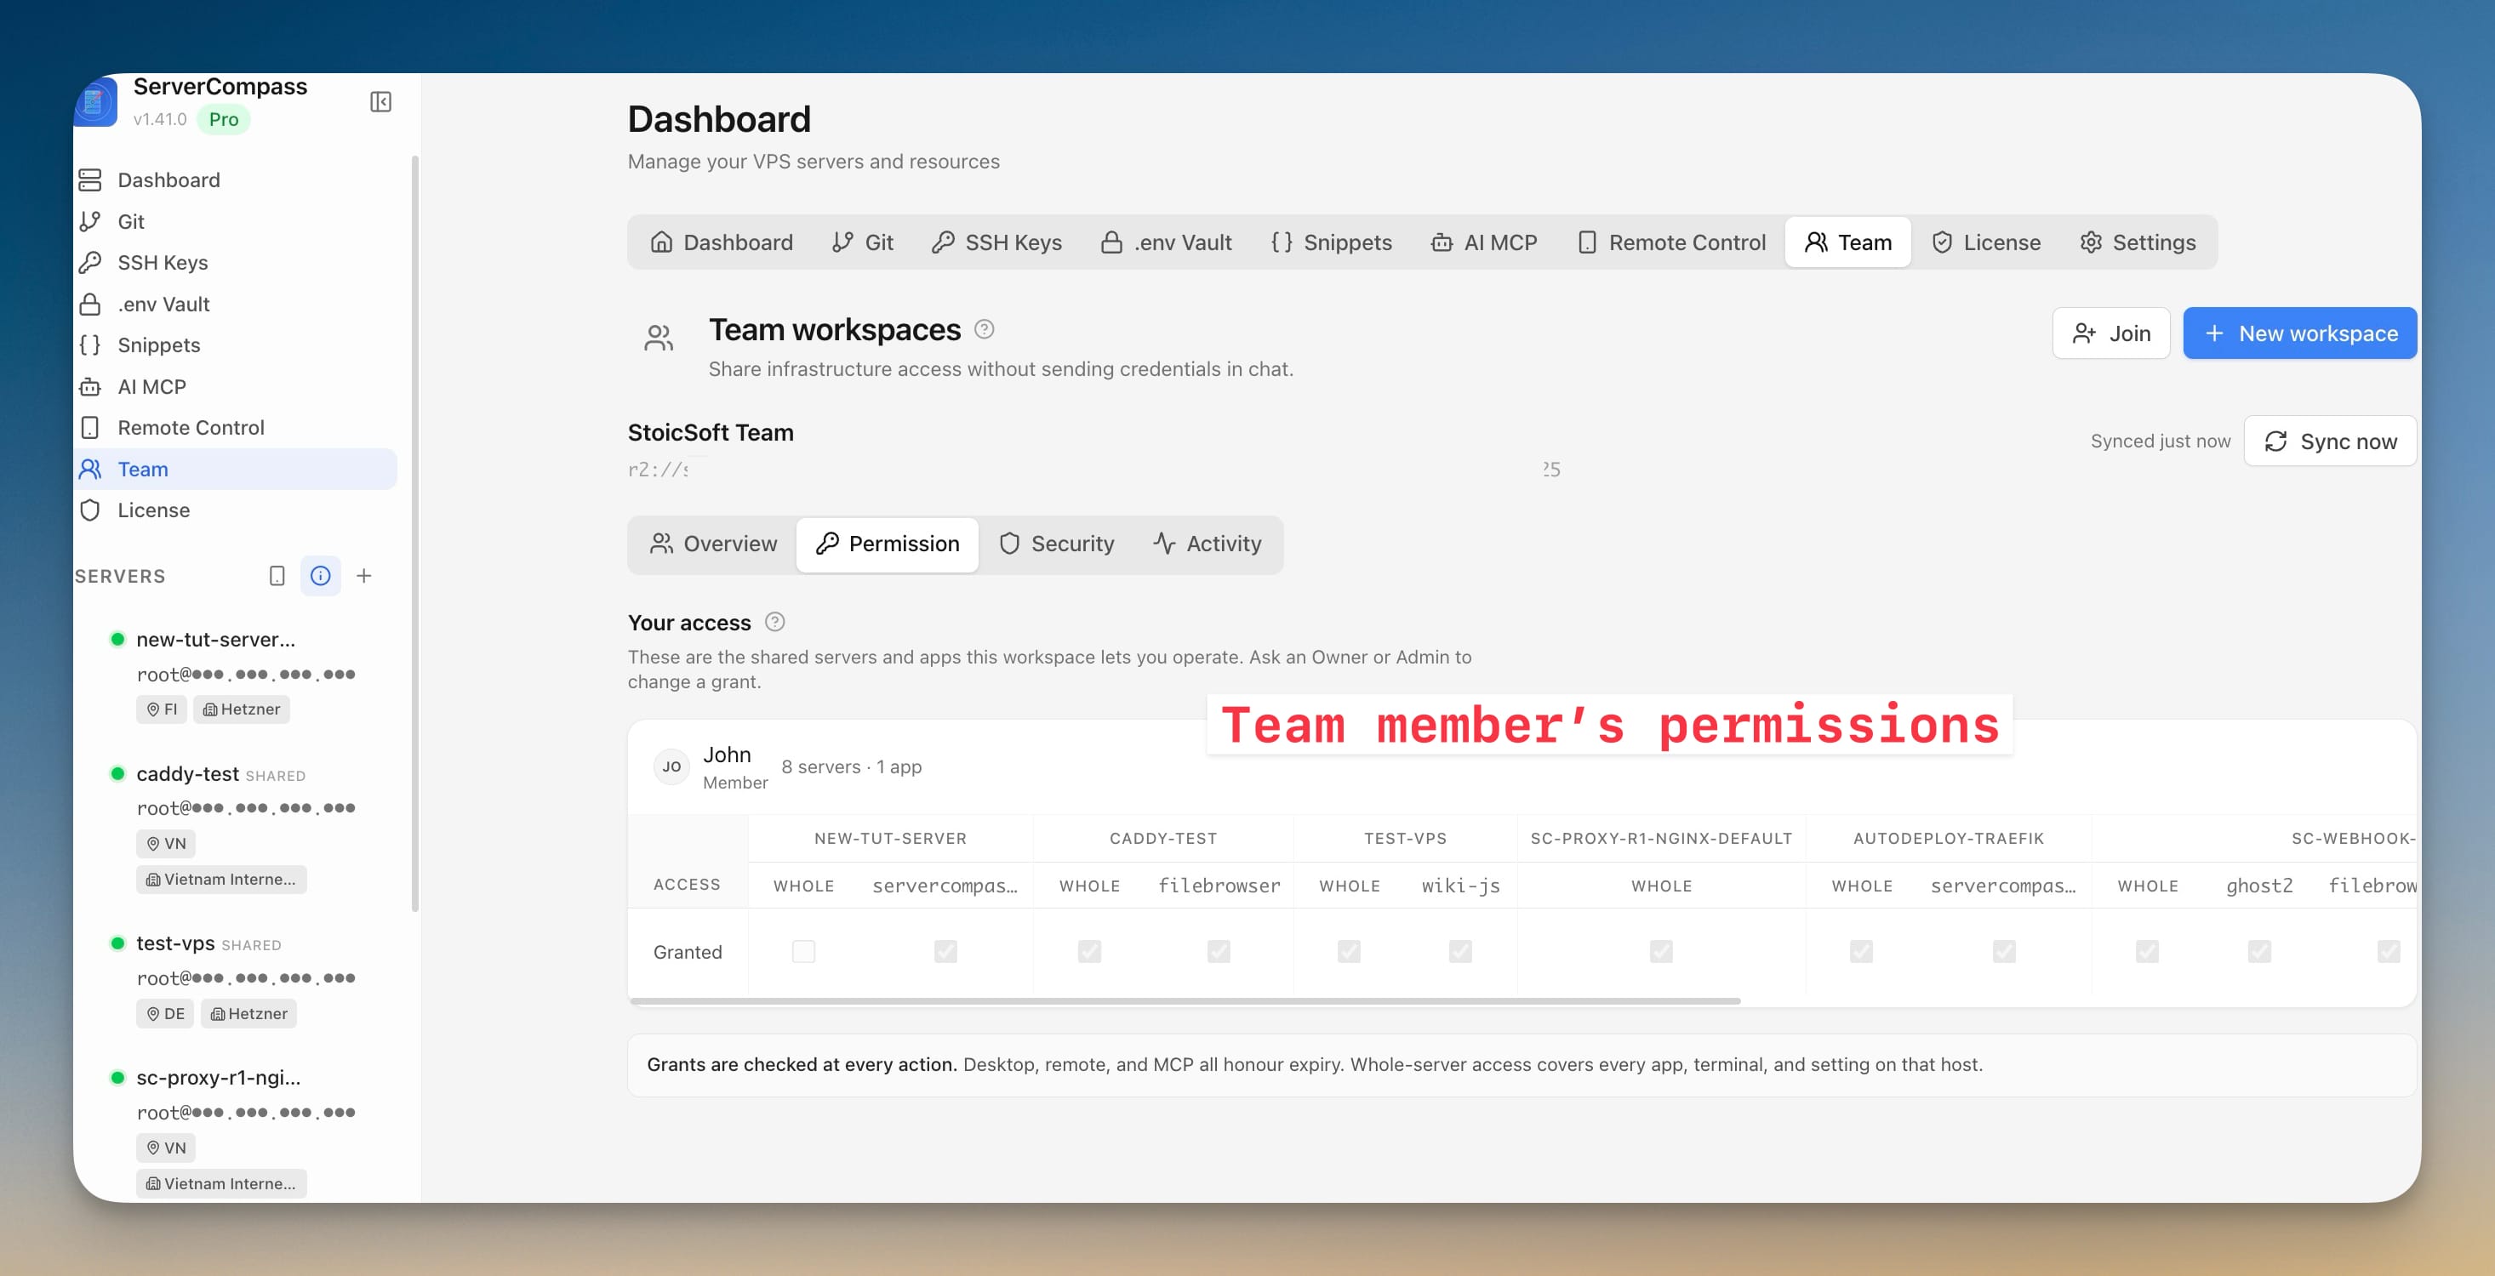Click the sidebar vertical scrollbar
2495x1276 pixels.
[x=414, y=533]
